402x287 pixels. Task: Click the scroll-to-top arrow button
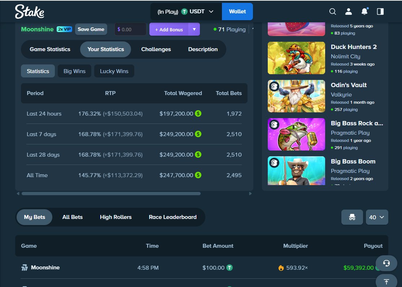point(386,281)
